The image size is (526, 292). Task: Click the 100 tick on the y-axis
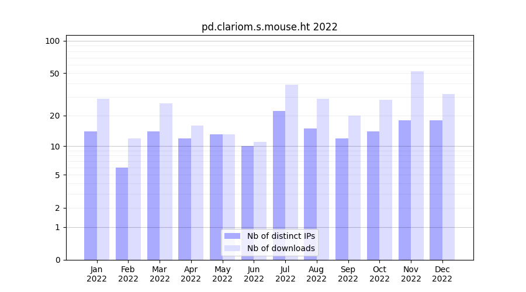pos(53,41)
